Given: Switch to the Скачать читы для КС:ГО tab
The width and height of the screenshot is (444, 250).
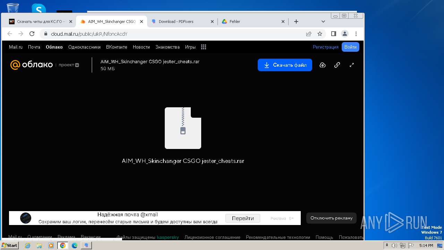Looking at the screenshot, I should 41,22.
